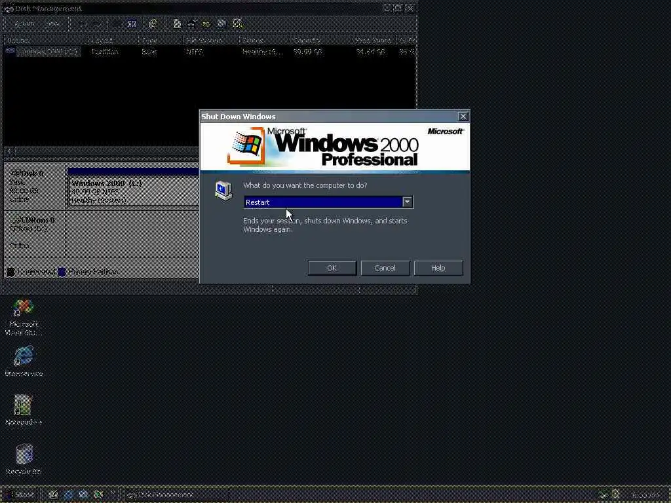Click the drive icon in the volume list row

10,51
